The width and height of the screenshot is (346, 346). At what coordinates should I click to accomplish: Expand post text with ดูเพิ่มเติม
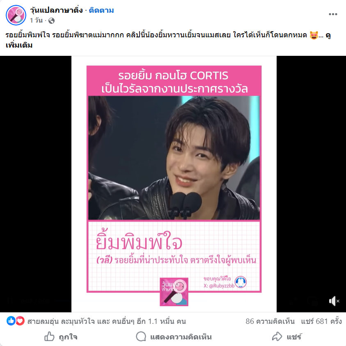[x=168, y=40]
